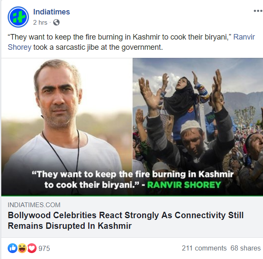Open the Indiatimes page name link
Screen dimensions: 263x259
(51, 12)
